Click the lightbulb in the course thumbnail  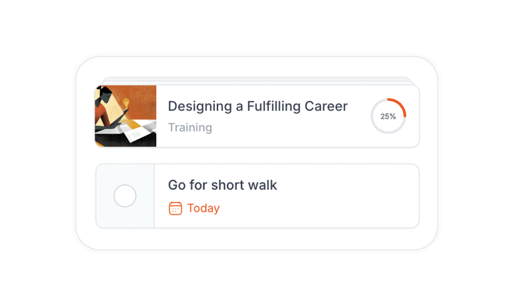pos(126,103)
